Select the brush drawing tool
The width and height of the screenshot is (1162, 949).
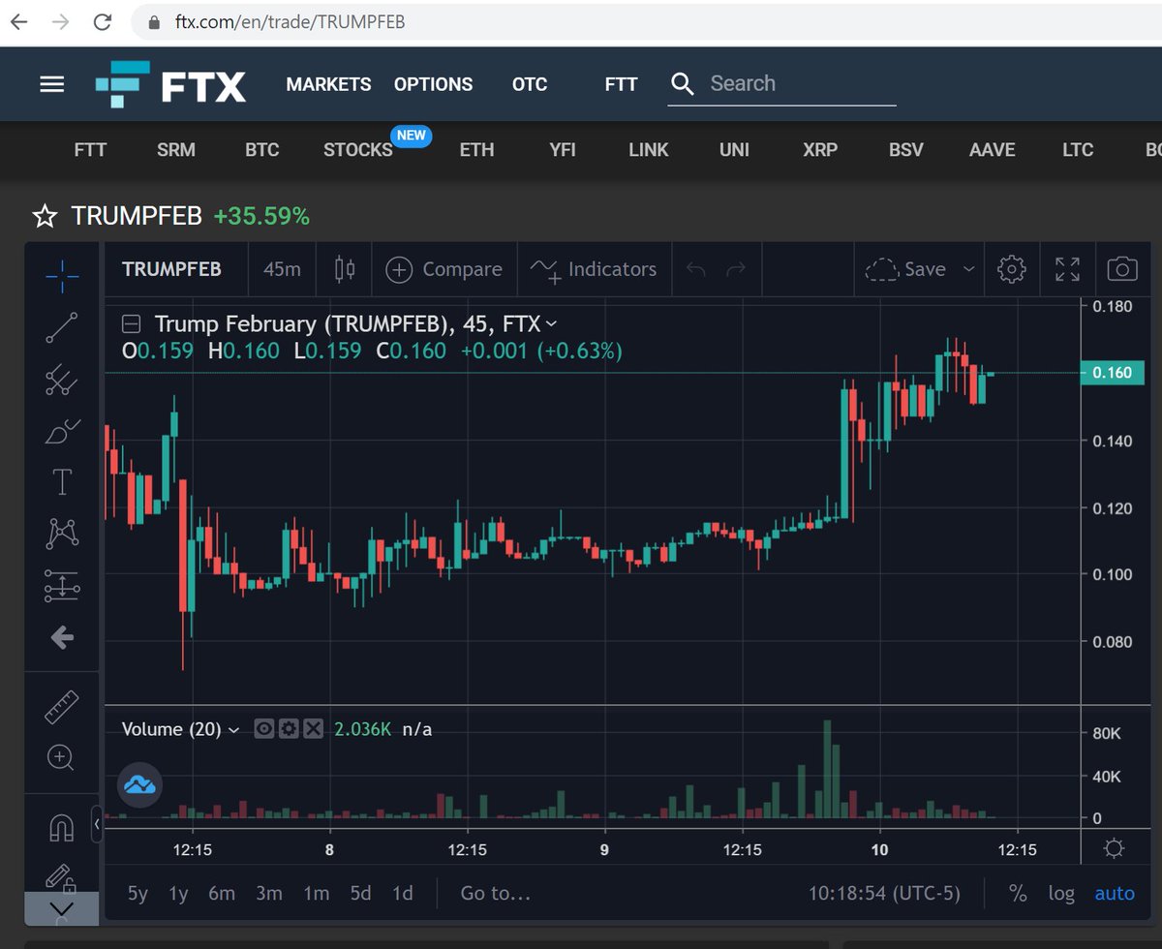(x=61, y=431)
